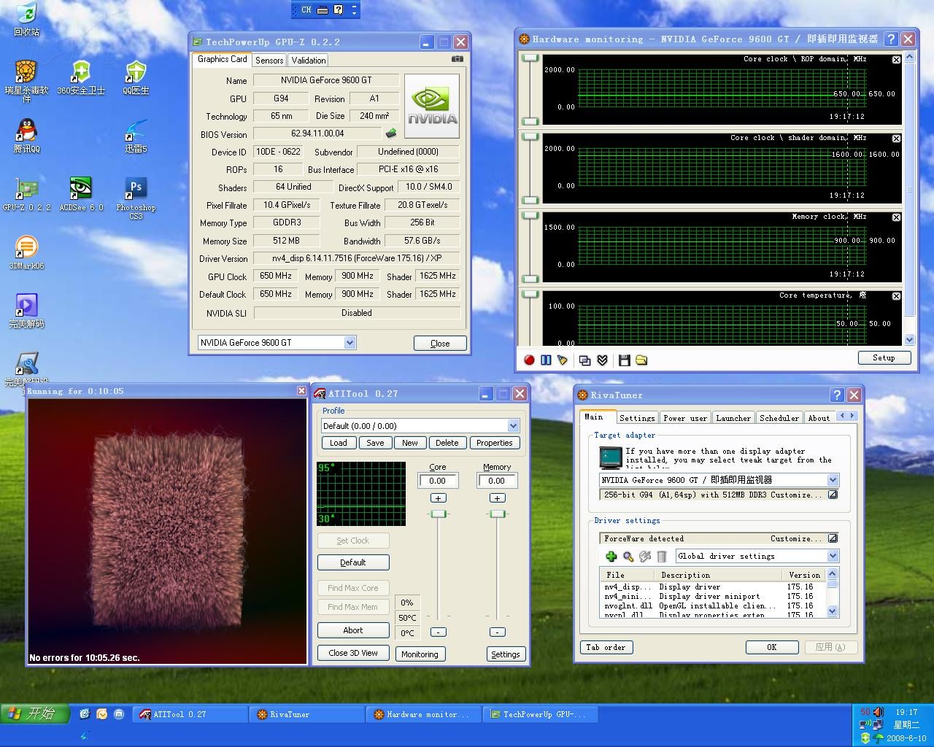Close the Memory clock graph
934x747 pixels.
(896, 217)
